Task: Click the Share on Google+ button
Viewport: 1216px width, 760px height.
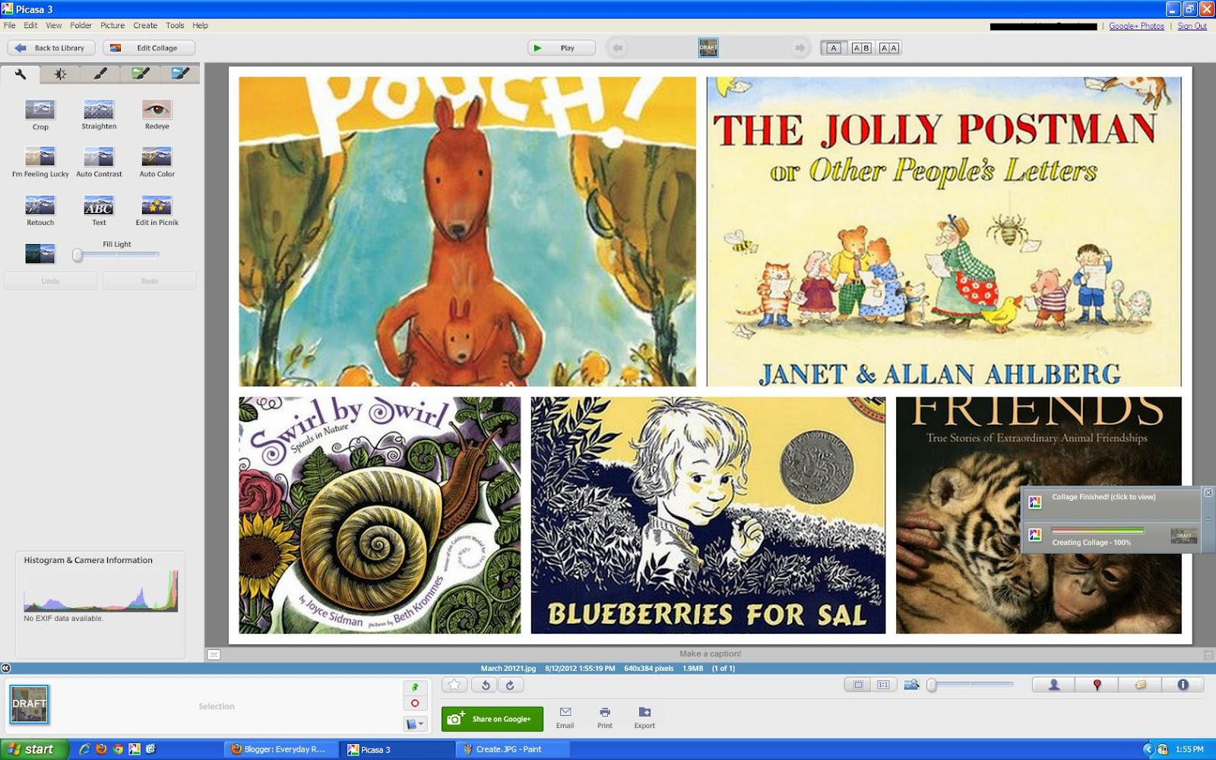Action: 492,719
